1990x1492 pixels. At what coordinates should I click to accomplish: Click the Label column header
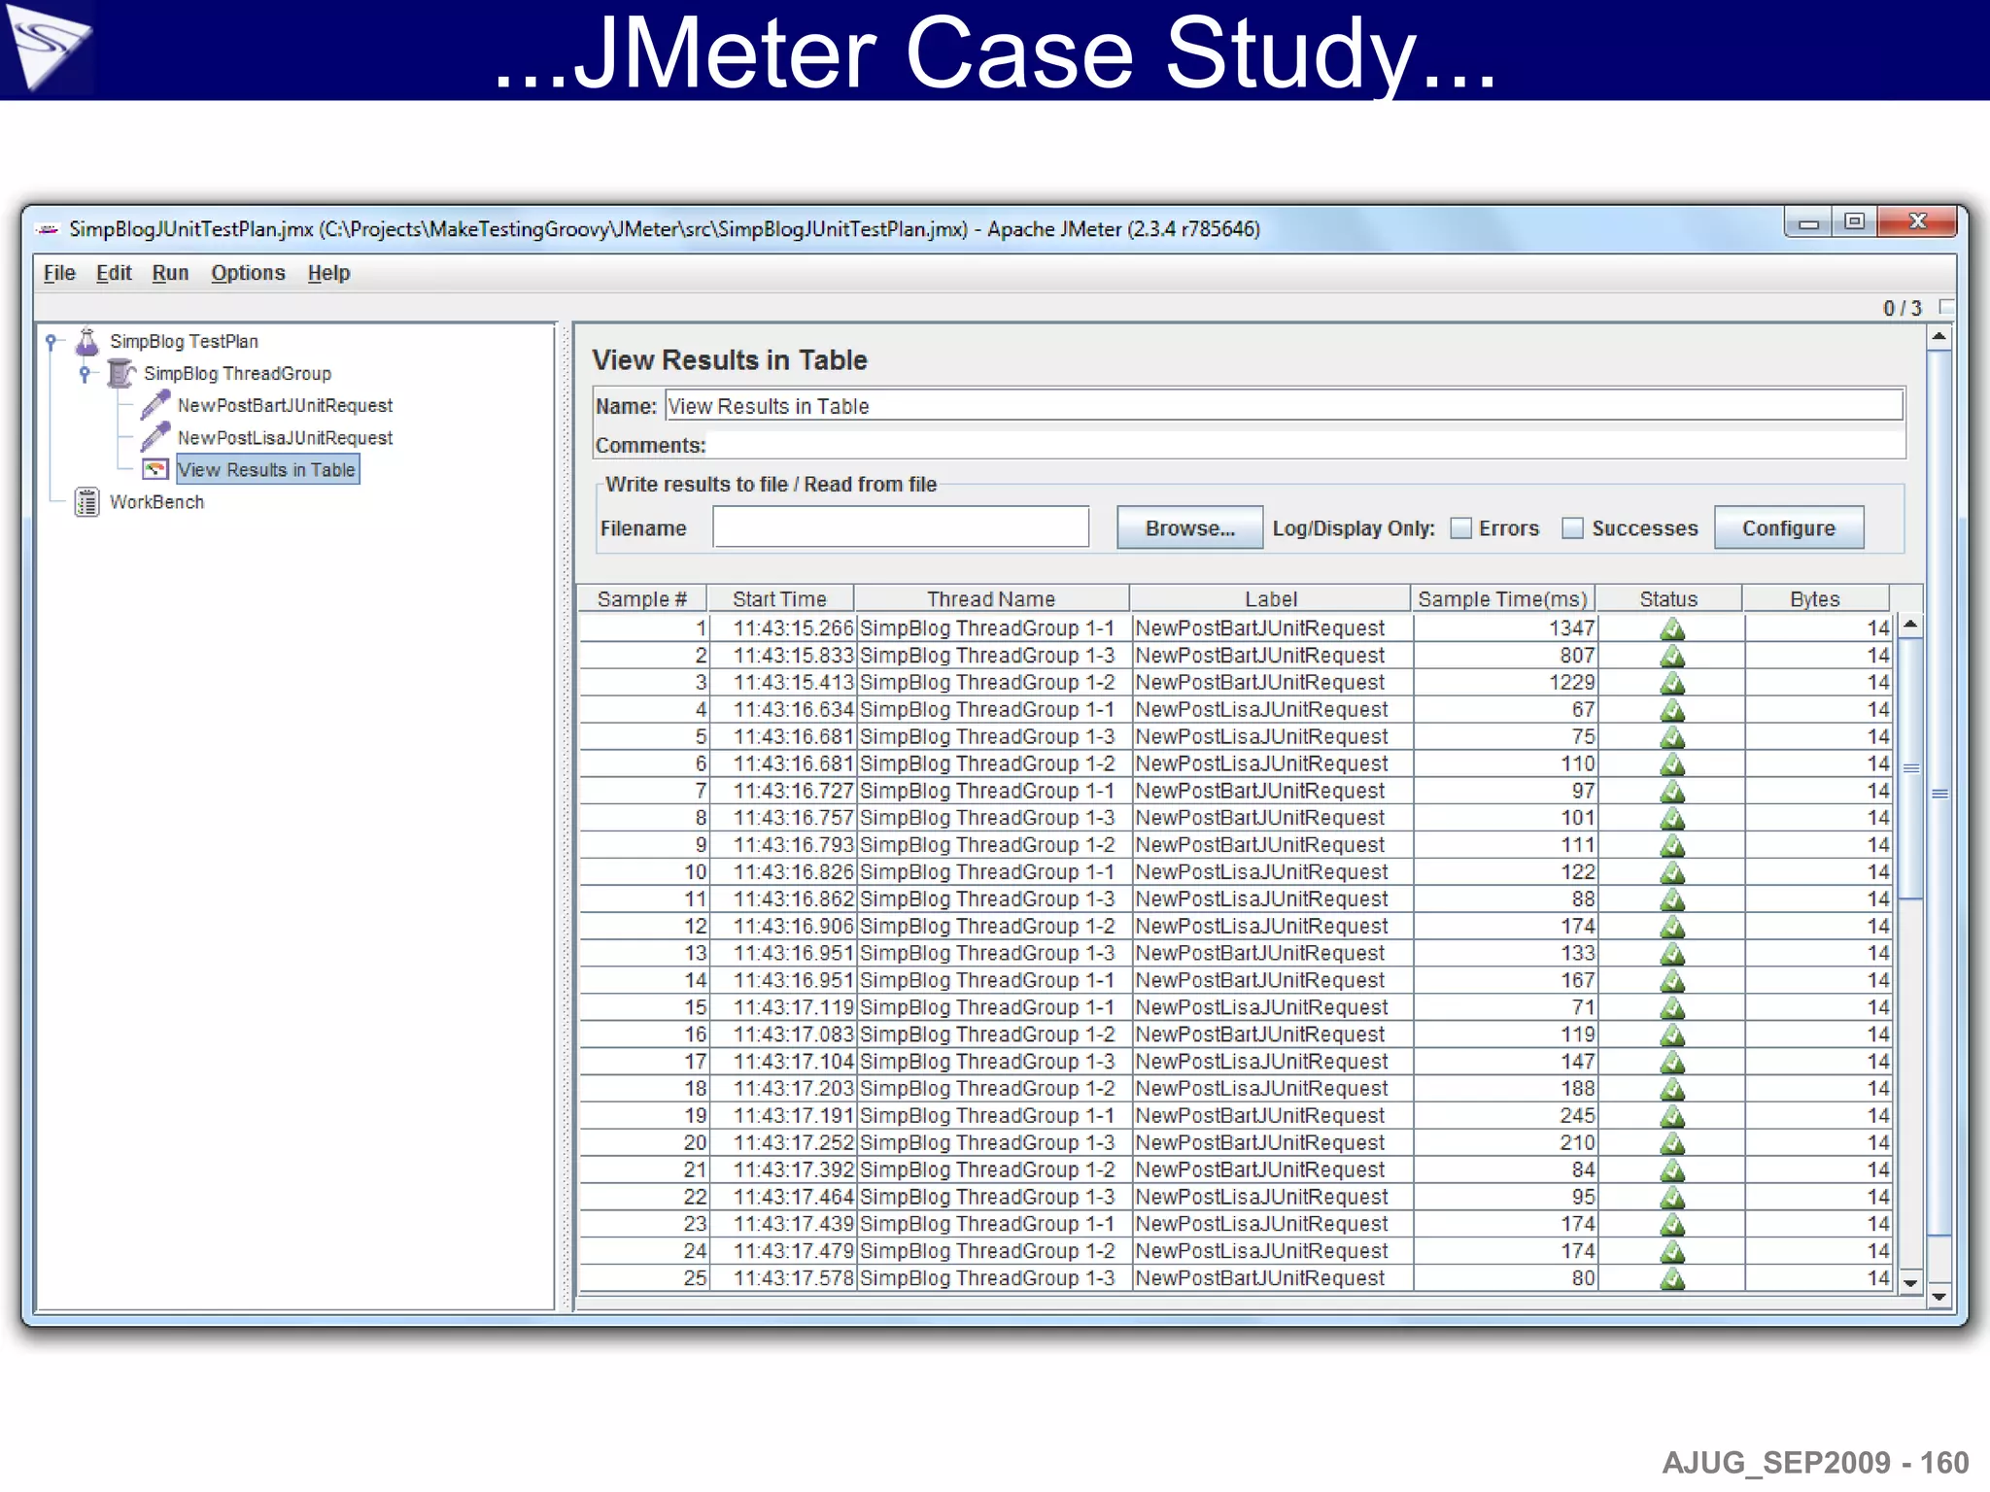(1270, 598)
